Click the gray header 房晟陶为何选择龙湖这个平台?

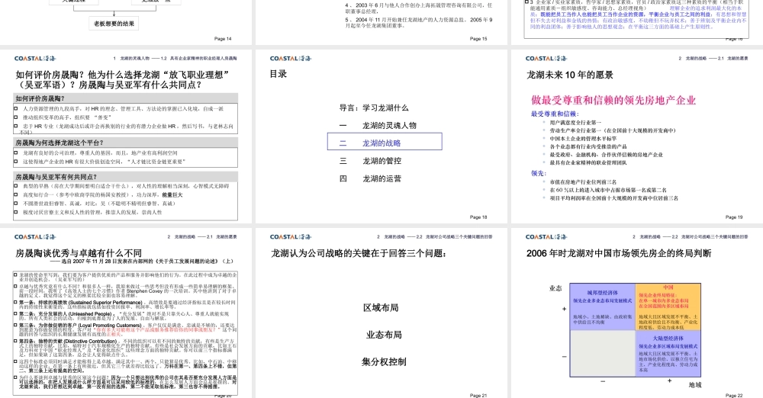[x=126, y=143]
